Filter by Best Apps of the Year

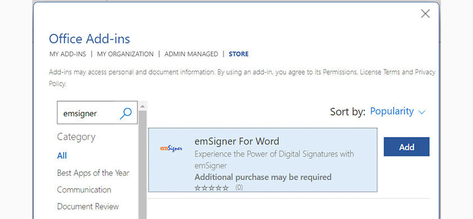coord(93,173)
